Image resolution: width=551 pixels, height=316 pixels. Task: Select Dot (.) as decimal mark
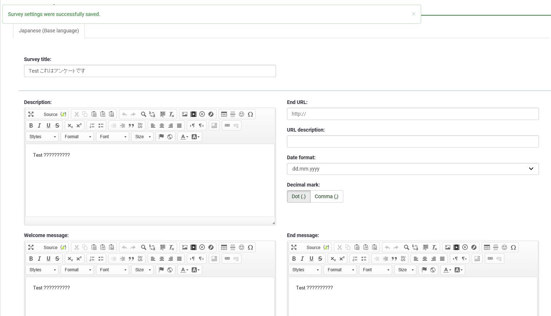coord(299,196)
